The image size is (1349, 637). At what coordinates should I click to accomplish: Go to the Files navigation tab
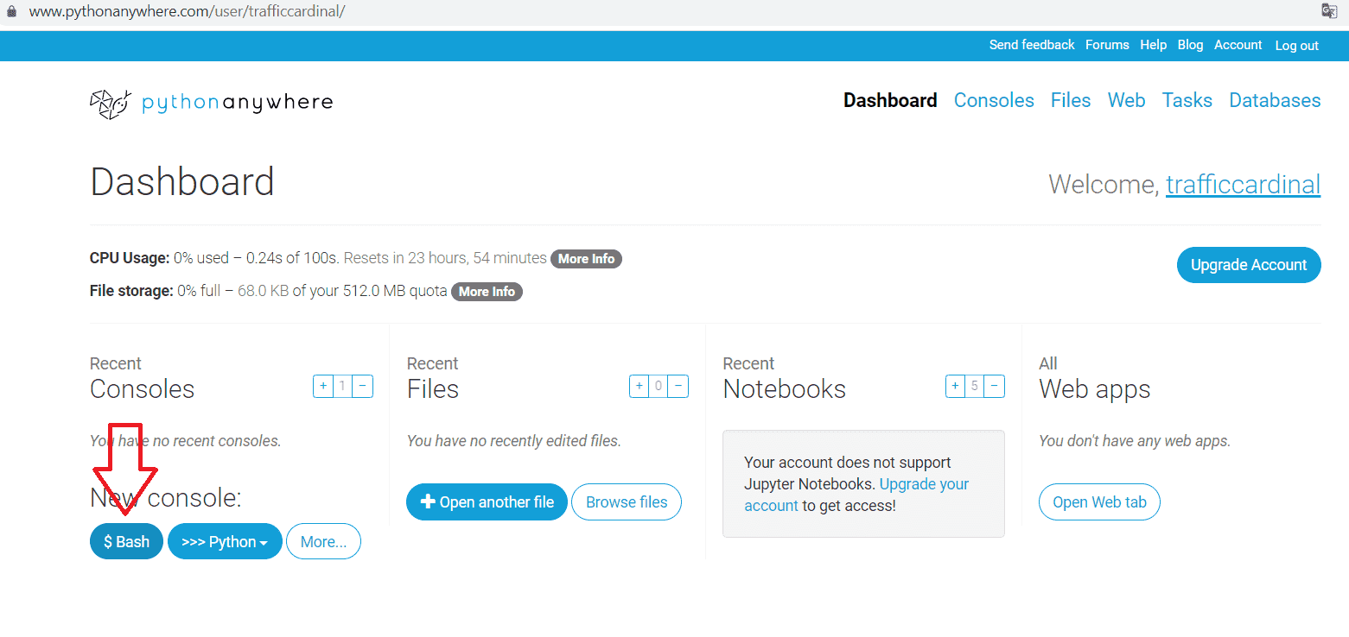(1071, 100)
